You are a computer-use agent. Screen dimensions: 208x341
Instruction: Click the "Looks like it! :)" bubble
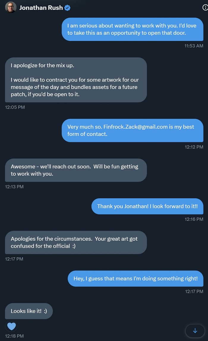pos(29,311)
